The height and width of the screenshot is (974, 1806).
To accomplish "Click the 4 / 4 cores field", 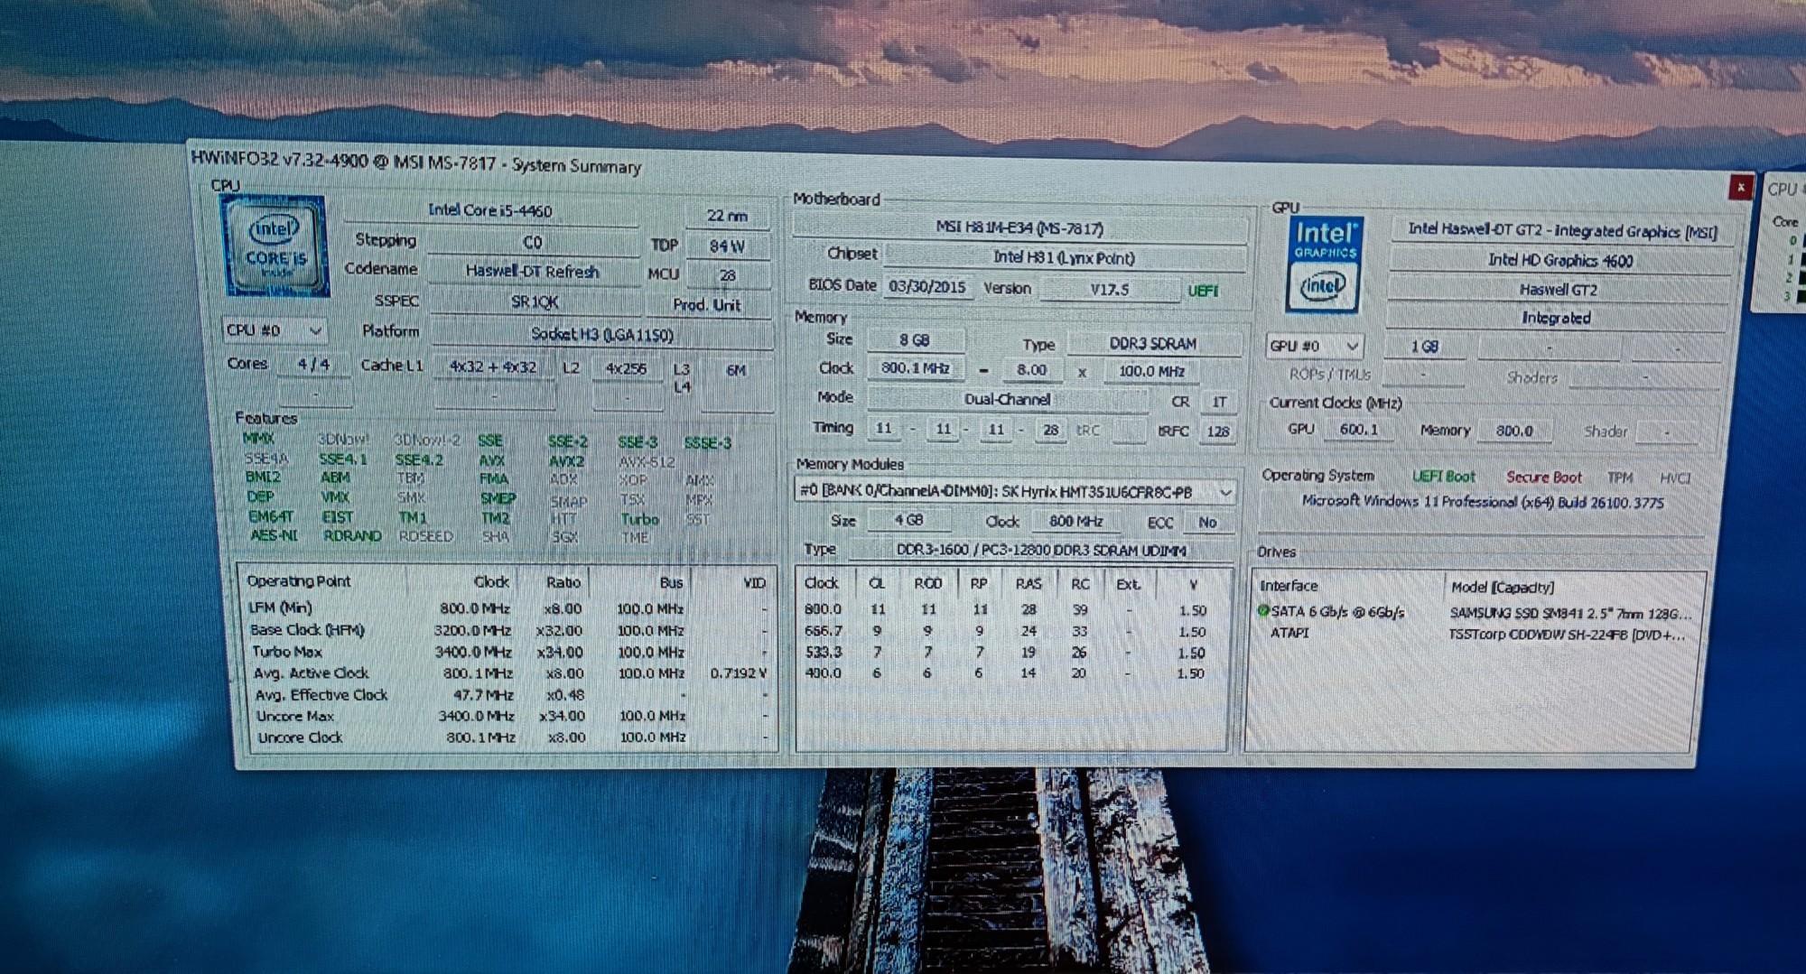I will pos(313,365).
